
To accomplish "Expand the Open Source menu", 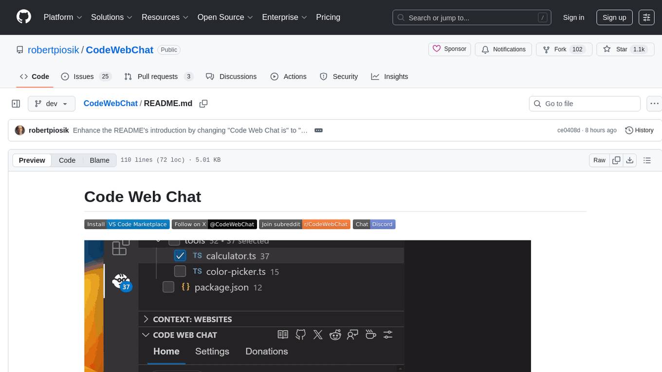I will 225,17.
